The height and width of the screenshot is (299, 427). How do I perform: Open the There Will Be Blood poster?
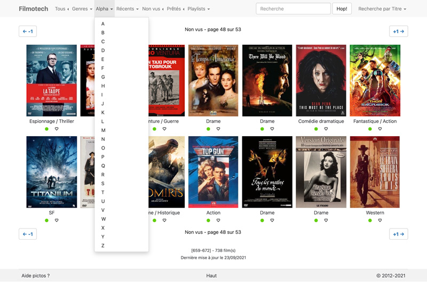tap(267, 81)
